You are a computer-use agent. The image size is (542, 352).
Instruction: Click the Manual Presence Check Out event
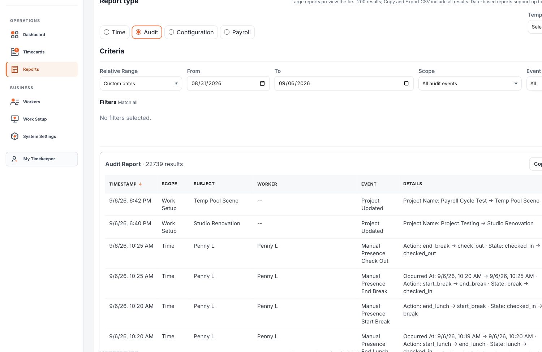pos(375,253)
